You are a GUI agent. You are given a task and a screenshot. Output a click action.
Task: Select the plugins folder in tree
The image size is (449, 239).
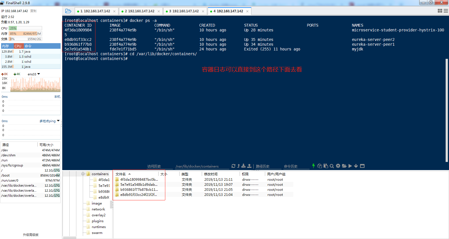pyautogui.click(x=97, y=221)
